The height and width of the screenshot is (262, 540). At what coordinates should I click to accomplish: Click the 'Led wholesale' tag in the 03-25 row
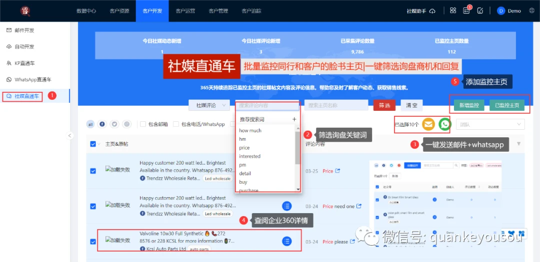tap(217, 179)
